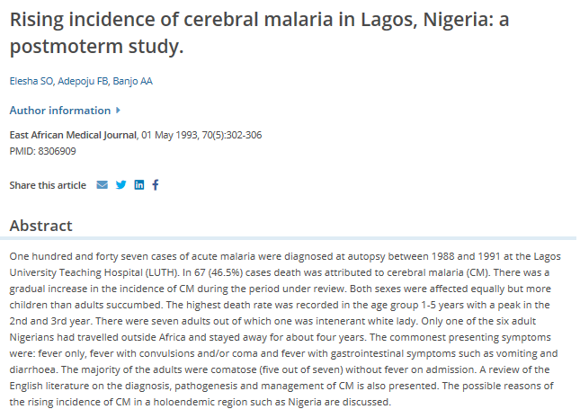Open author Adepoju FB's link
The height and width of the screenshot is (418, 580).
[83, 81]
